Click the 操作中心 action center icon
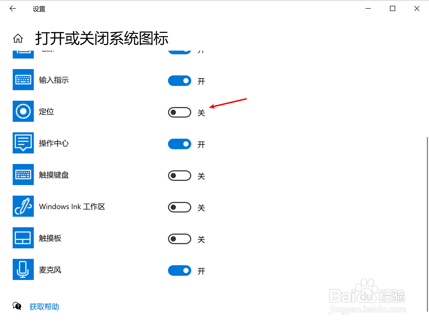The width and height of the screenshot is (429, 324). pyautogui.click(x=23, y=143)
